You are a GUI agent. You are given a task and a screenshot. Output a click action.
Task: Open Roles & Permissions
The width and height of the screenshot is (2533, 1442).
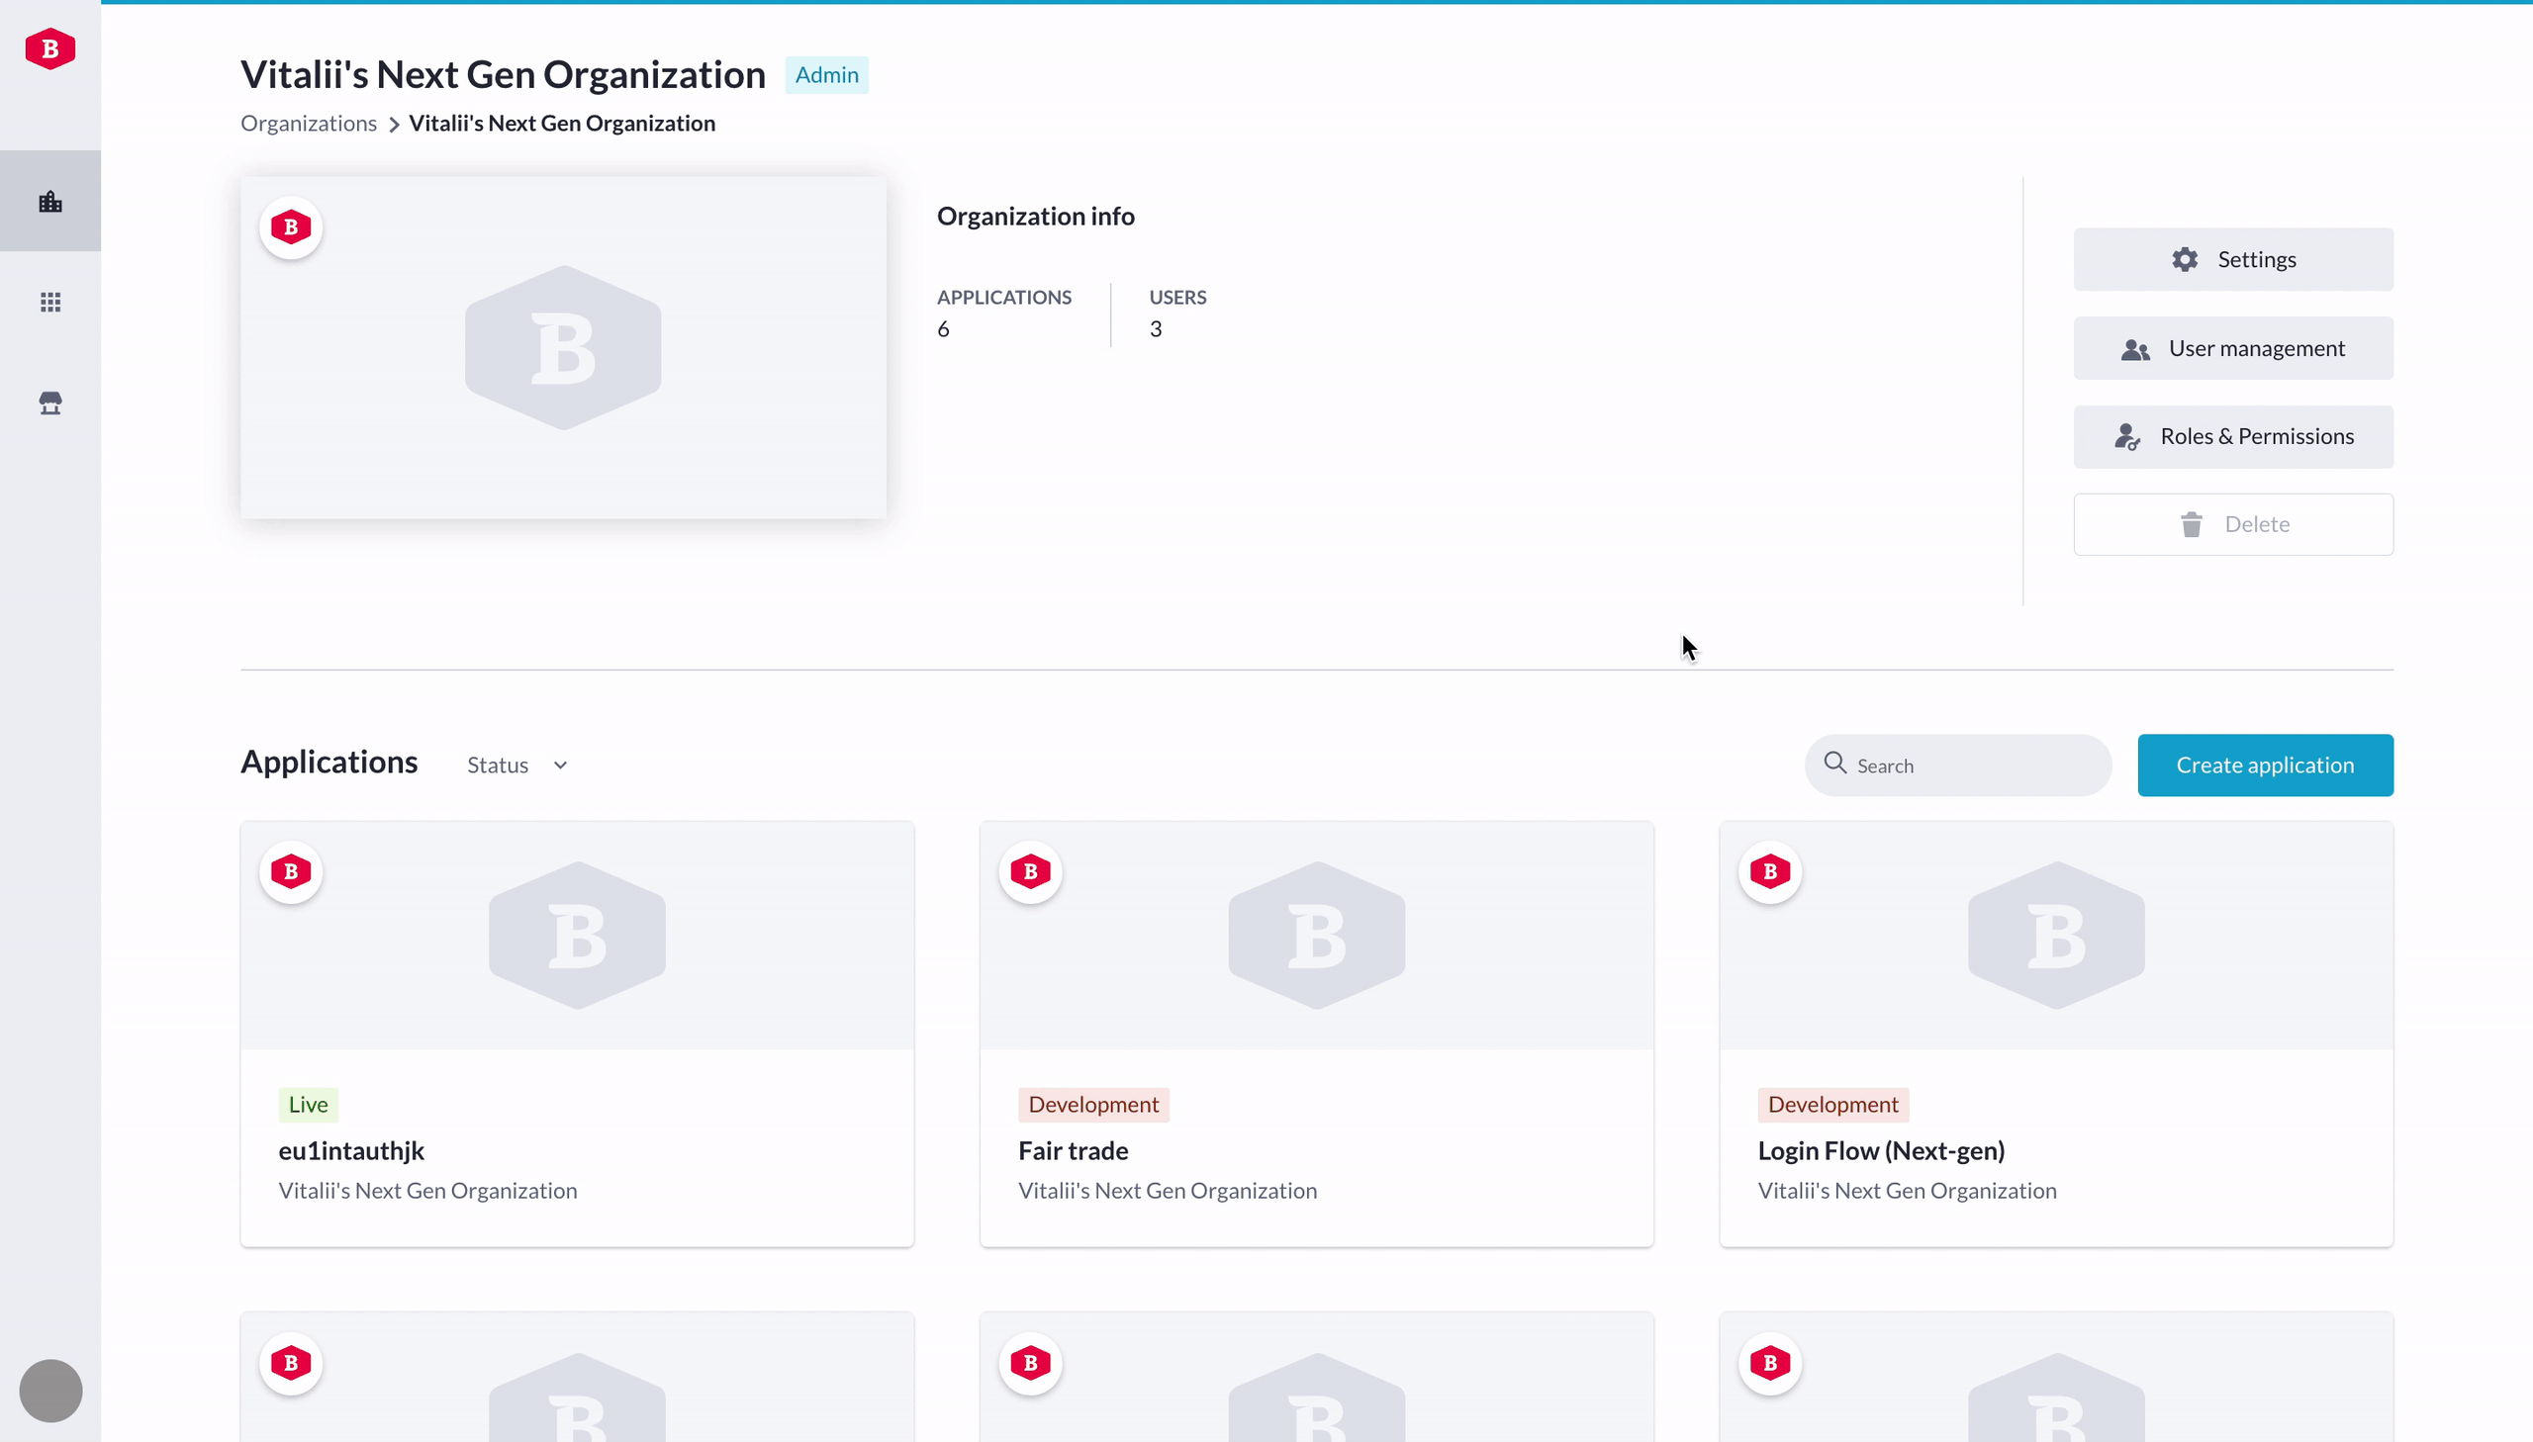pos(2233,437)
